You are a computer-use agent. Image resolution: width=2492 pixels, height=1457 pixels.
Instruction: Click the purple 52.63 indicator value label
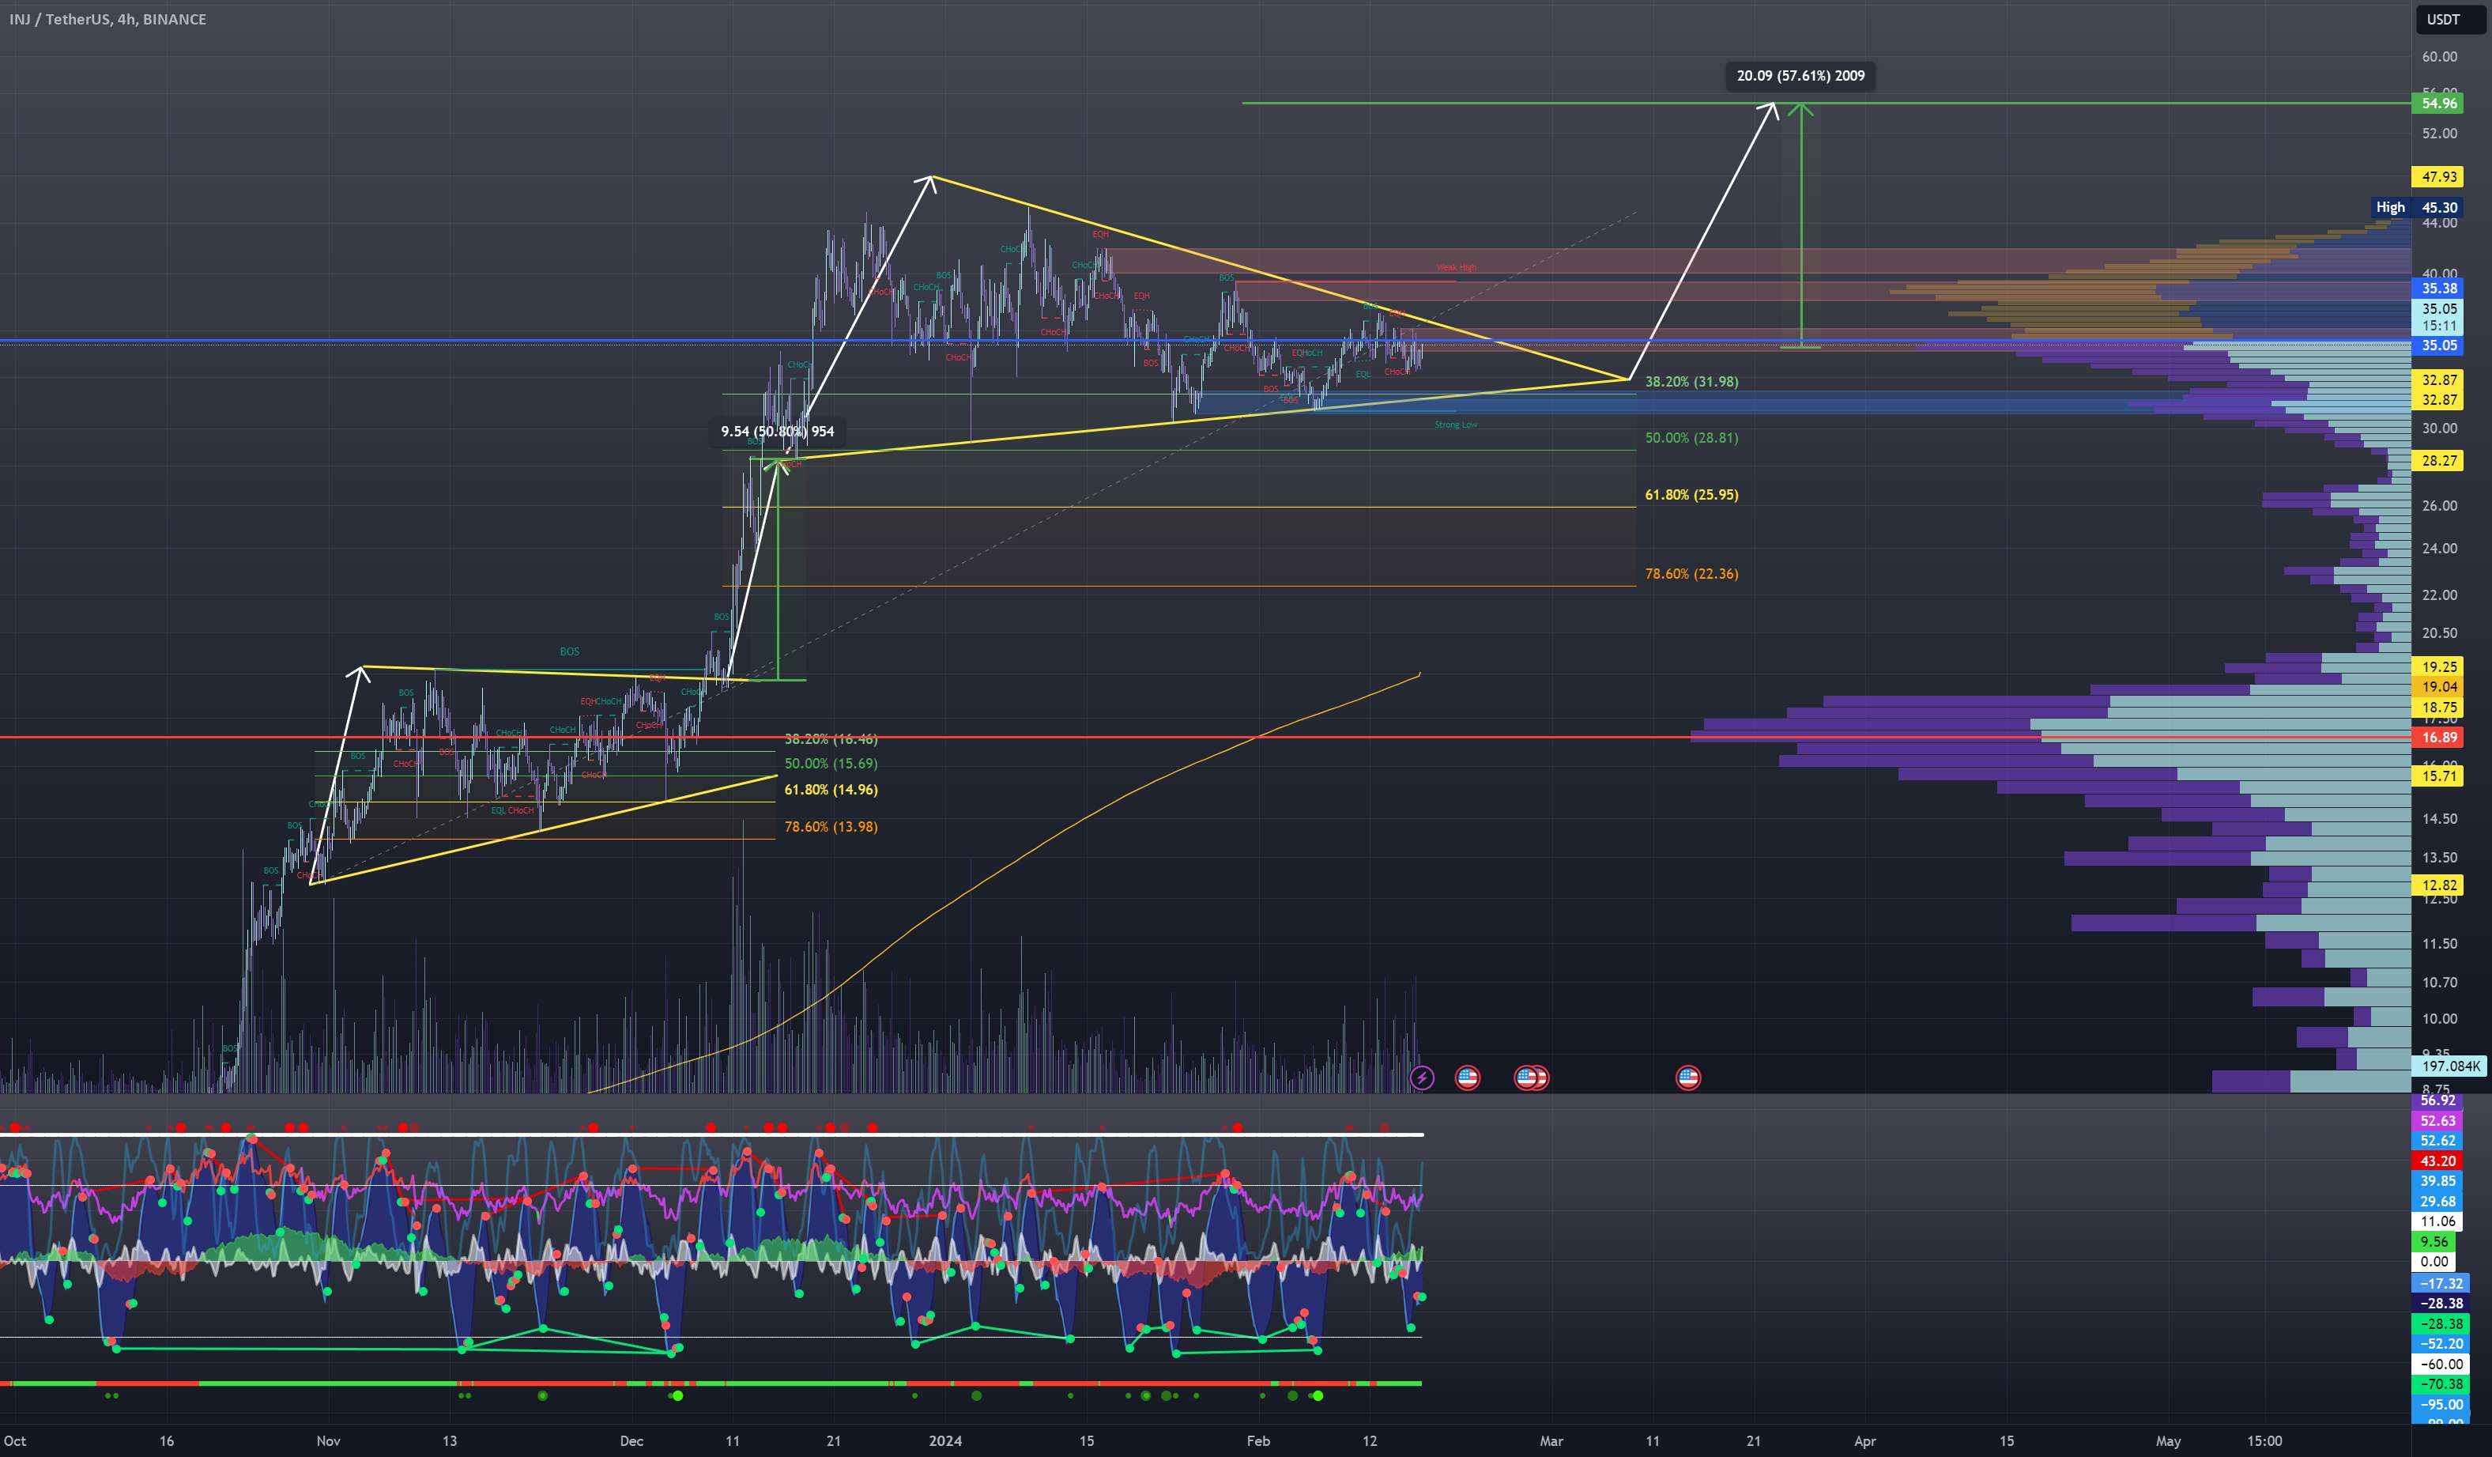pyautogui.click(x=2437, y=1121)
